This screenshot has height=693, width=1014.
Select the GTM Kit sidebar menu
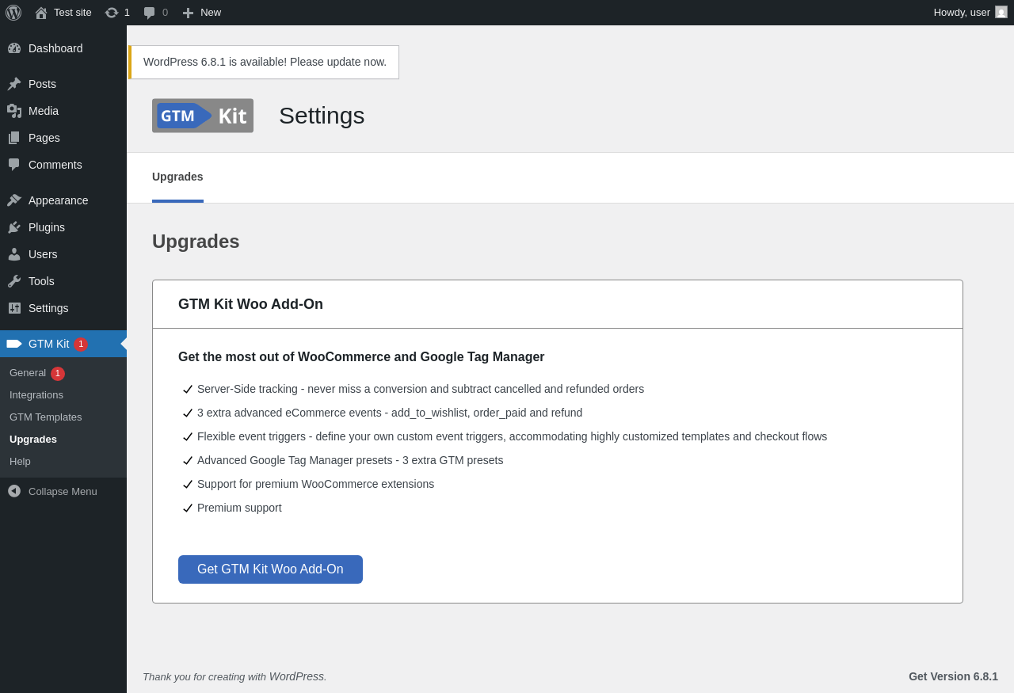pos(63,344)
